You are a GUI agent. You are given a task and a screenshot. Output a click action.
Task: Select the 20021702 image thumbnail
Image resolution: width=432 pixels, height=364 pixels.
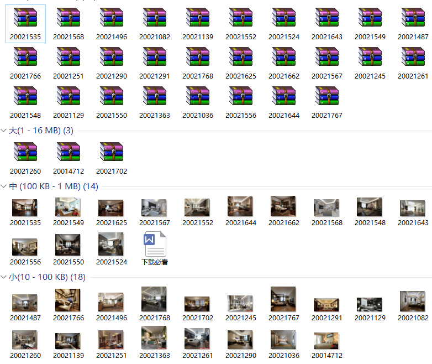(197, 304)
